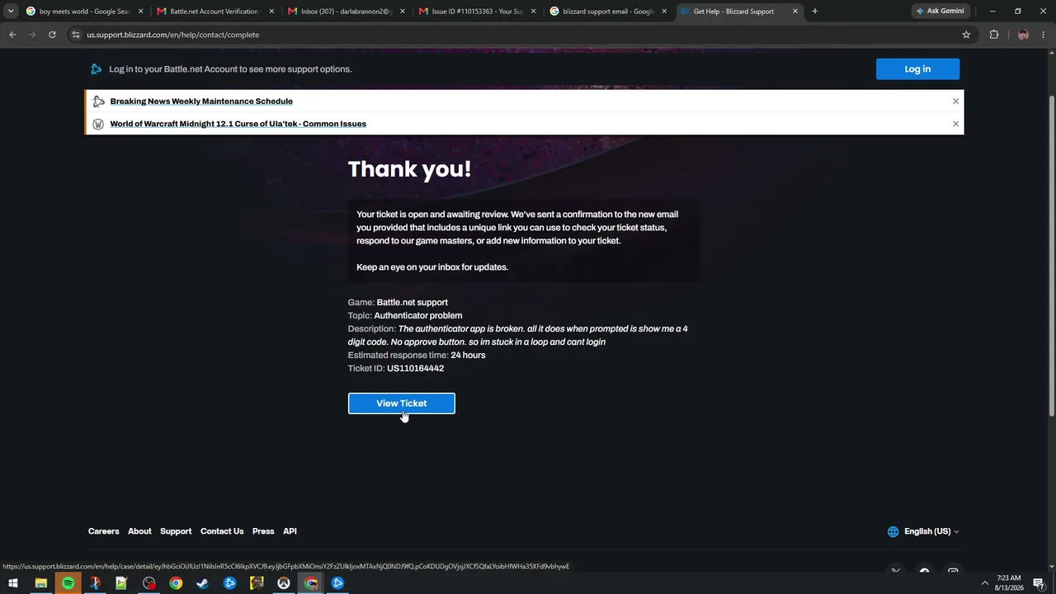Open the Windows notification center
1056x594 pixels.
(x=1039, y=583)
